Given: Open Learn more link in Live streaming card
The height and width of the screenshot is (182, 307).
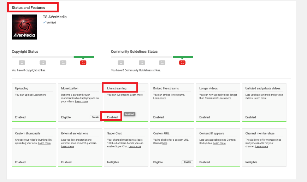Looking at the screenshot, I should tap(136, 95).
